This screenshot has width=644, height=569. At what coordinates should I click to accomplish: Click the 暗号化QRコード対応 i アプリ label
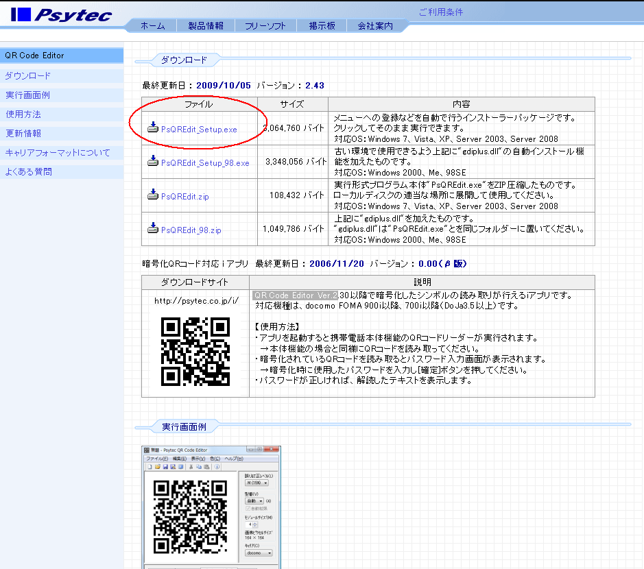(195, 263)
